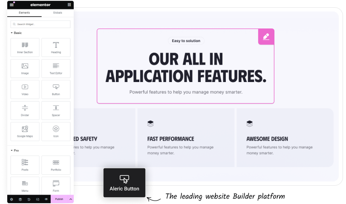Viewport: 346px width, 204px height.
Task: Click the widgets grid icon in header
Action: [69, 5]
